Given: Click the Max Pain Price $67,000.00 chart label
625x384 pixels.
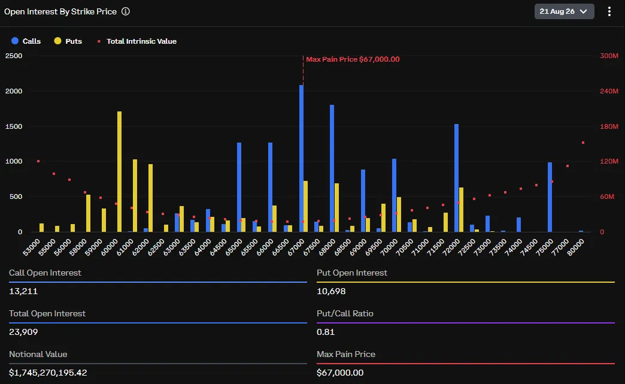Looking at the screenshot, I should [353, 59].
